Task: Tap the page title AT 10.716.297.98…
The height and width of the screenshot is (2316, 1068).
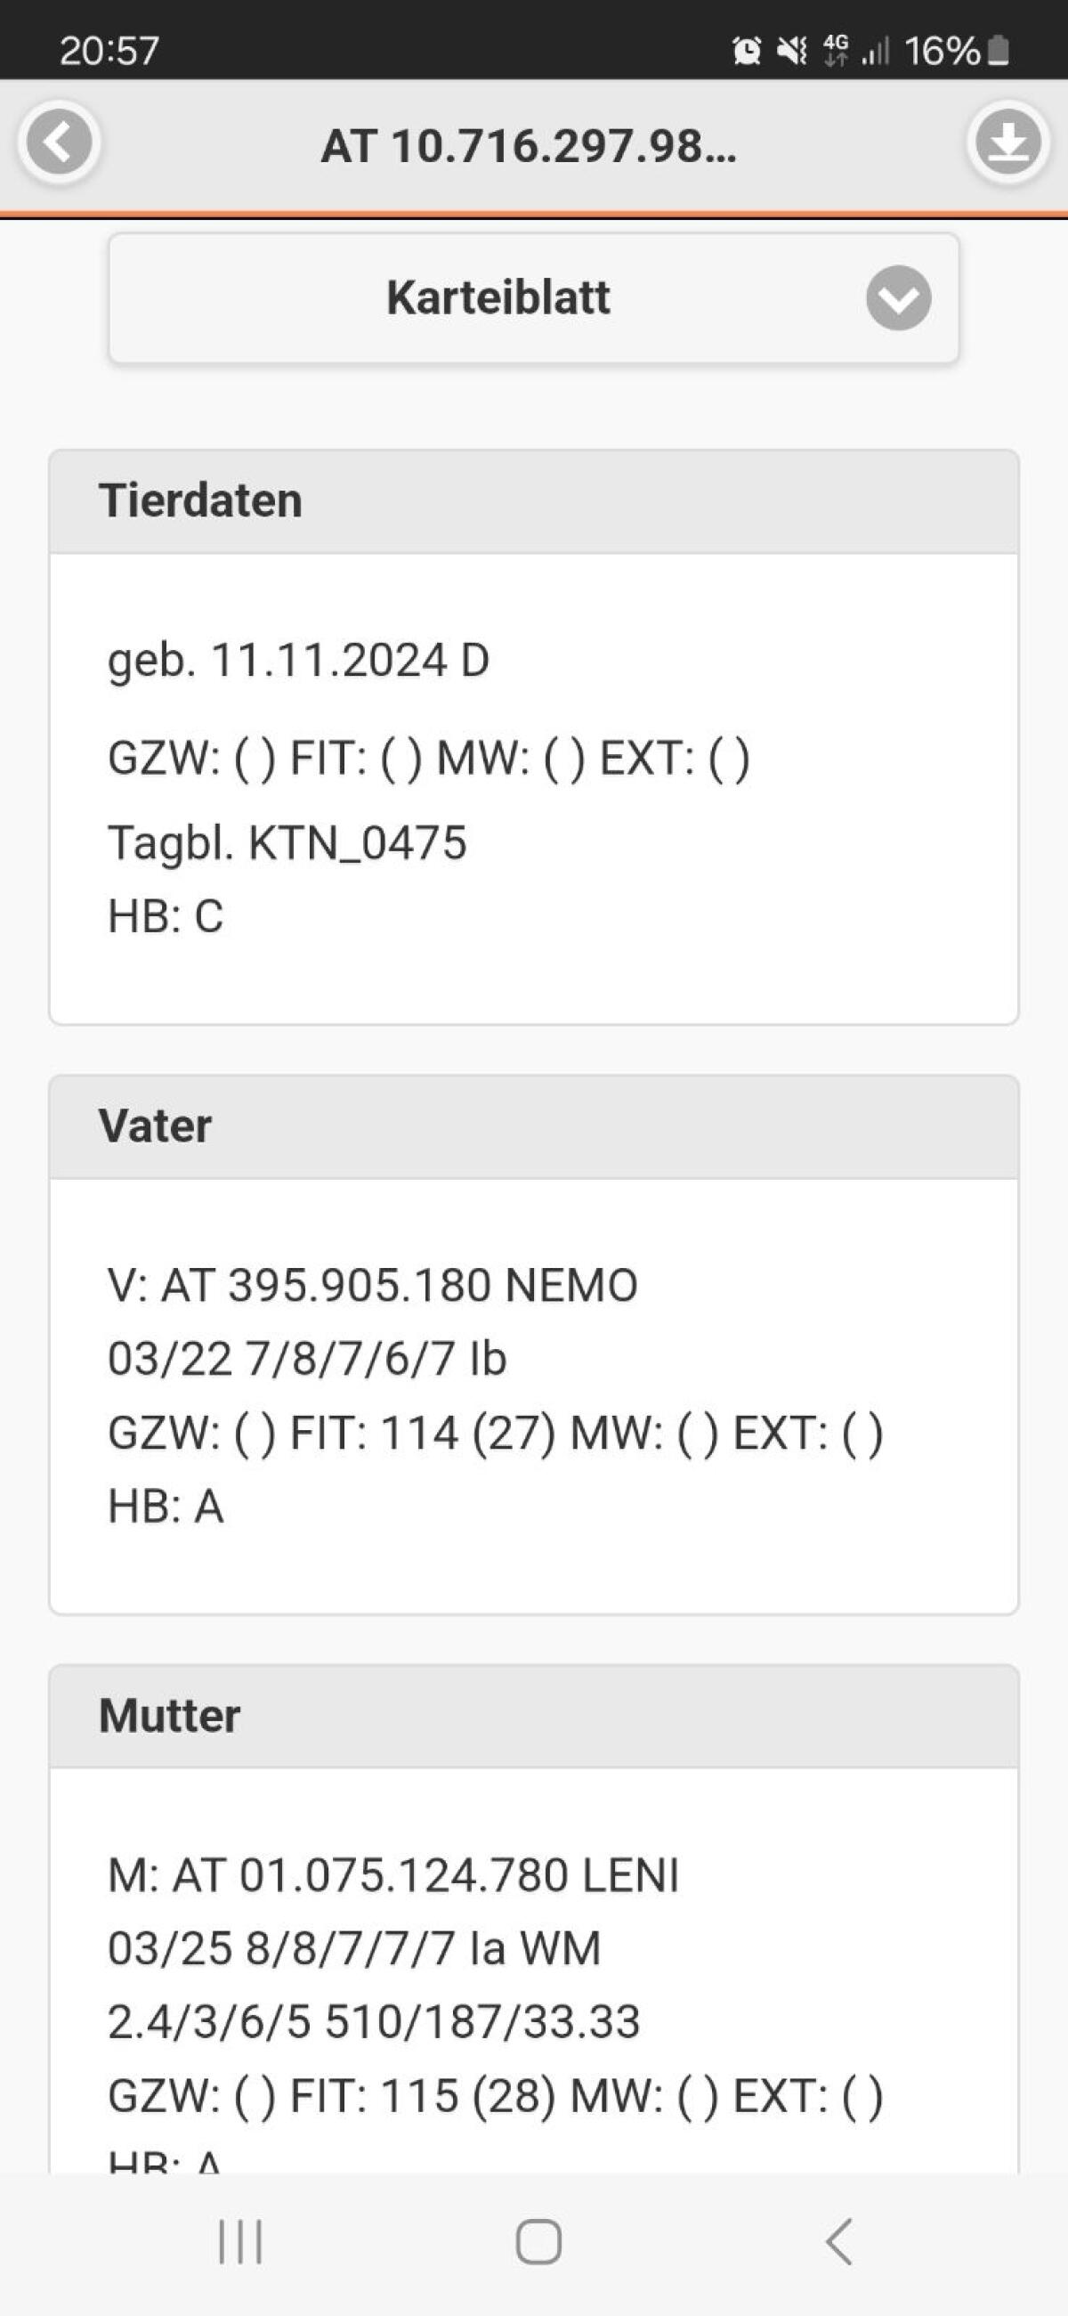Action: pyautogui.click(x=529, y=146)
